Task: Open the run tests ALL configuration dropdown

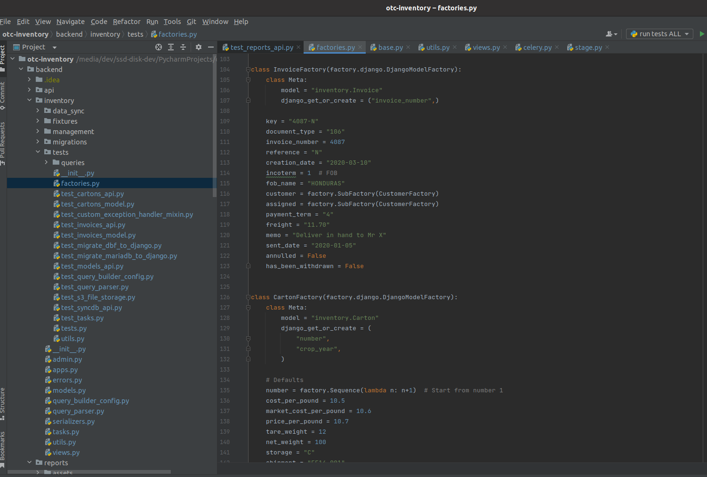Action: (x=659, y=34)
